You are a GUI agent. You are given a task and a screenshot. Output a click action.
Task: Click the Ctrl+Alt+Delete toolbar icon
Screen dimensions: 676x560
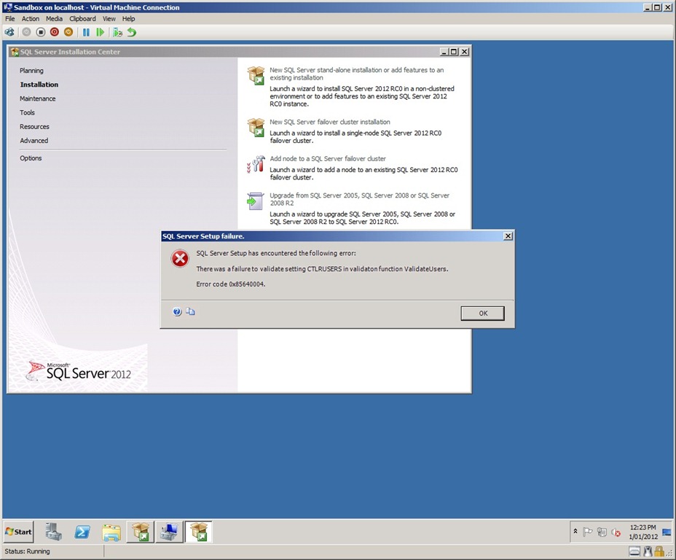click(9, 32)
